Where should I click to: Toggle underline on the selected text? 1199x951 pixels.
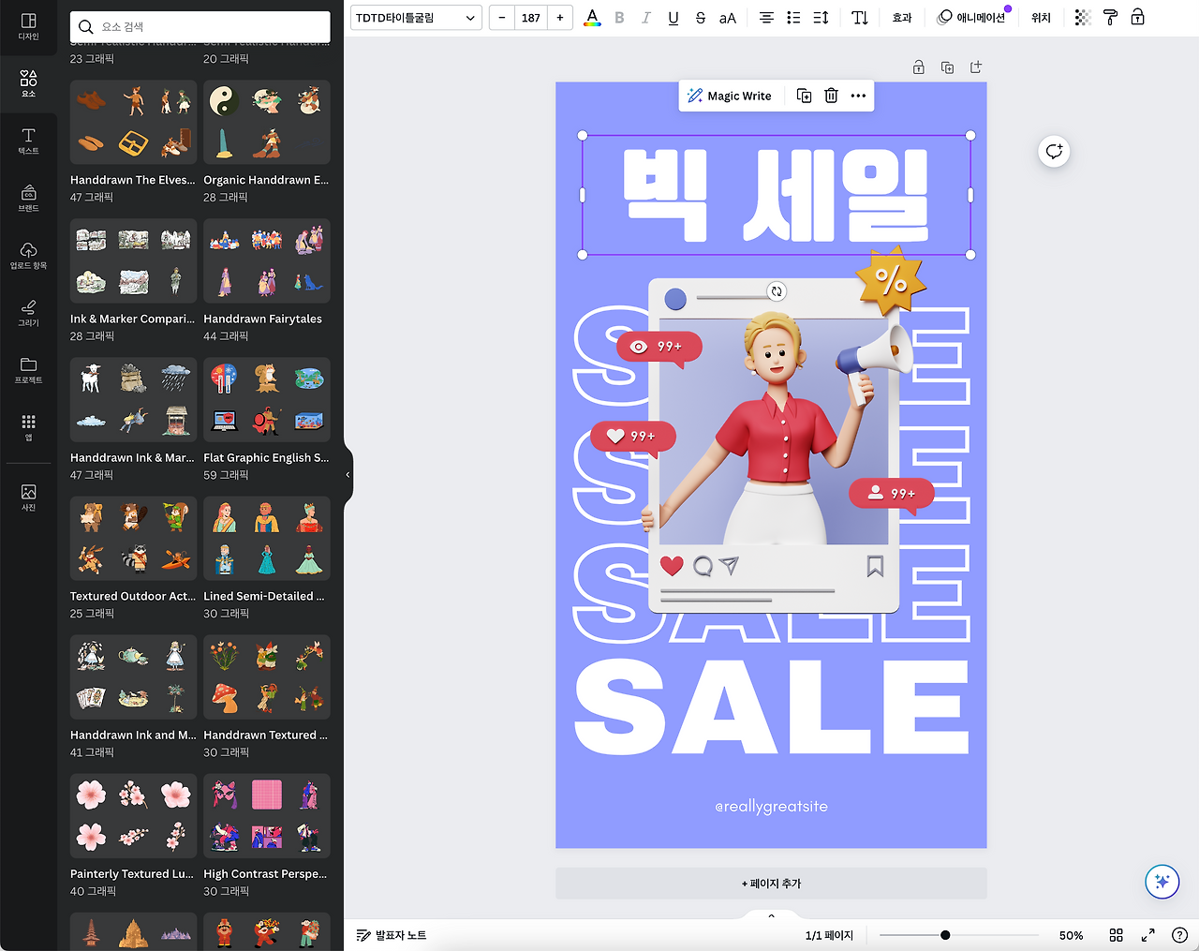[x=673, y=17]
